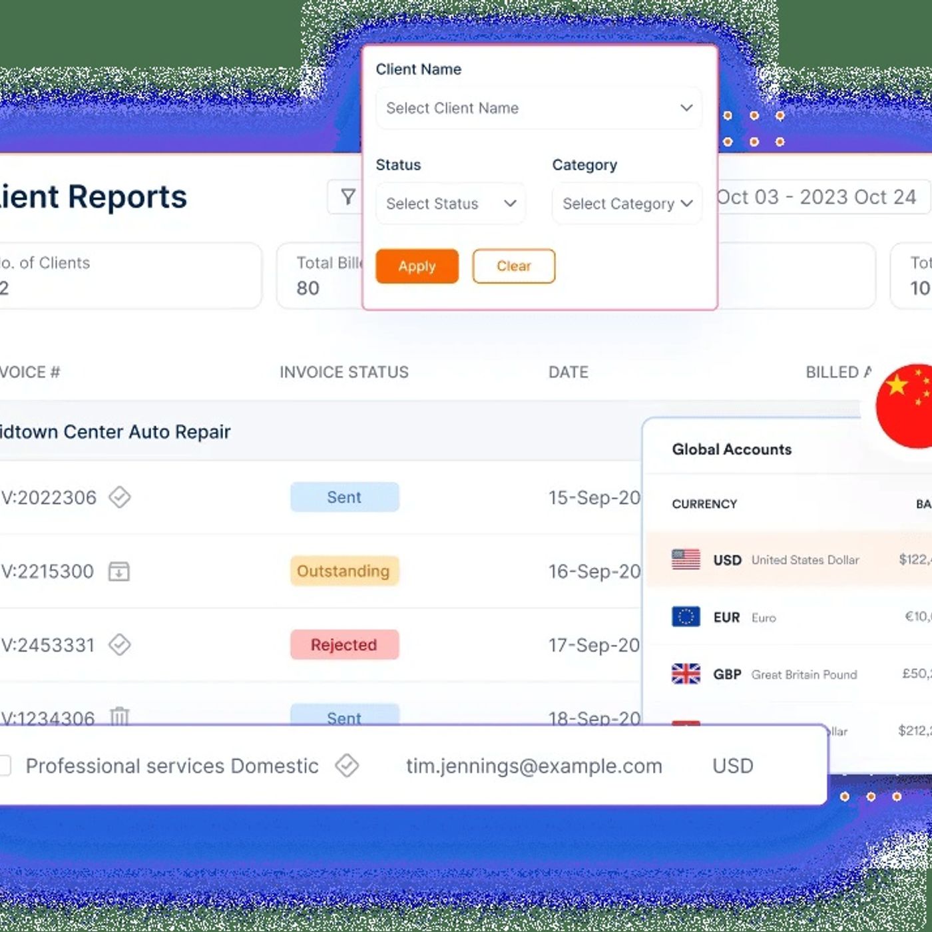Image resolution: width=932 pixels, height=932 pixels.
Task: Open the Select Status dropdown
Action: [x=450, y=204]
